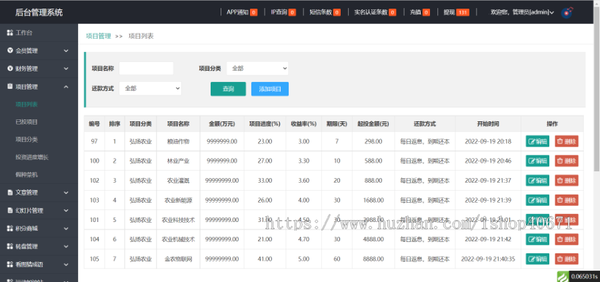Click the 农业科技技术 project name cell

(178, 219)
